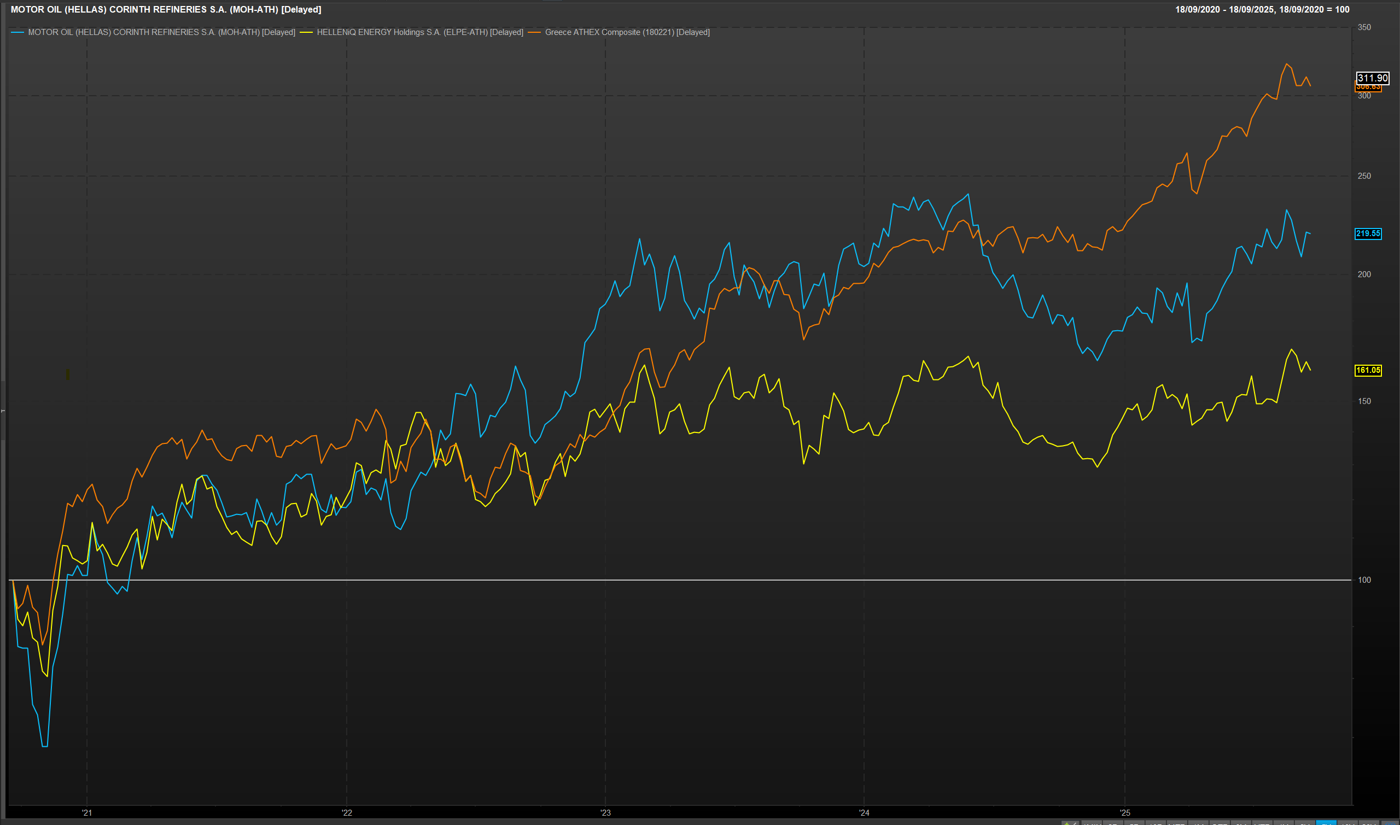Click the yellow 161.05 price label

coord(1368,370)
